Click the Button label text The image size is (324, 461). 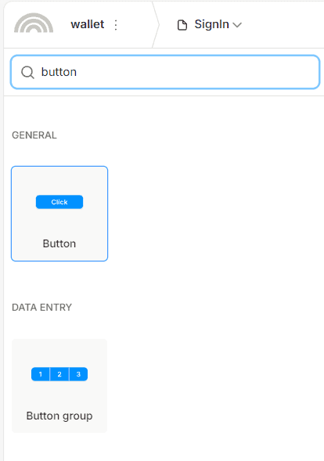(59, 243)
